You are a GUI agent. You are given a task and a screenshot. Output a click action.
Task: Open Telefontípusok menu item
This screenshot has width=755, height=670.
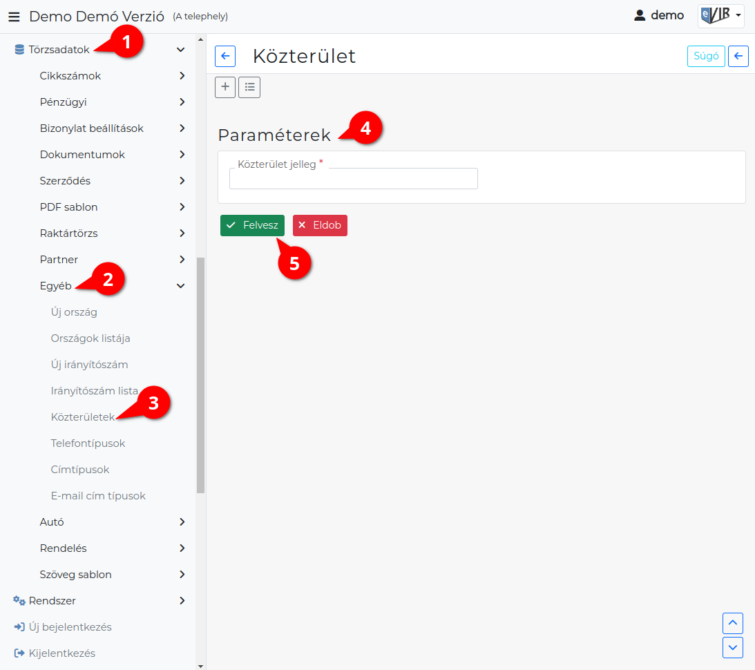pos(88,443)
